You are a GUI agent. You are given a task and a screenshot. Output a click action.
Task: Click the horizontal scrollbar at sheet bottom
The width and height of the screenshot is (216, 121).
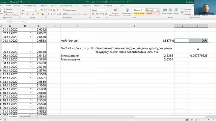pyautogui.click(x=170, y=117)
